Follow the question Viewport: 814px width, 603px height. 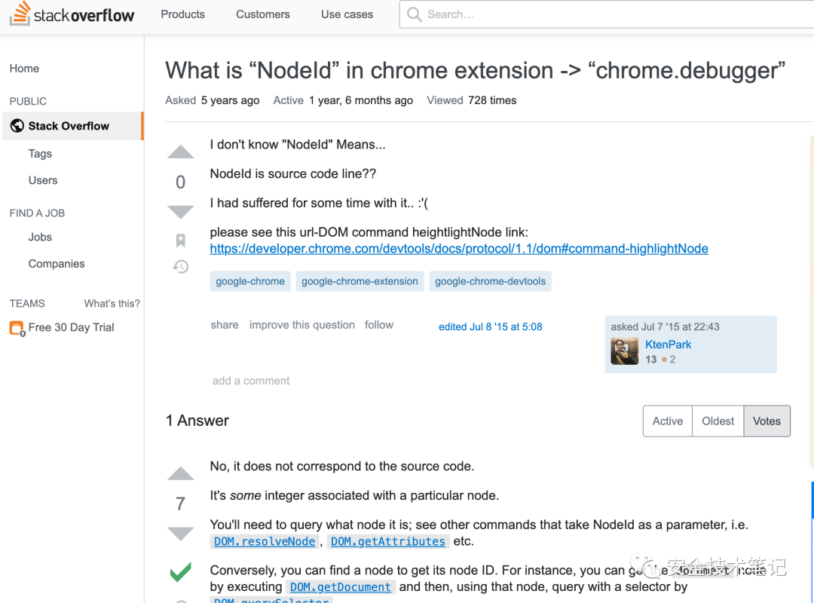pos(379,324)
